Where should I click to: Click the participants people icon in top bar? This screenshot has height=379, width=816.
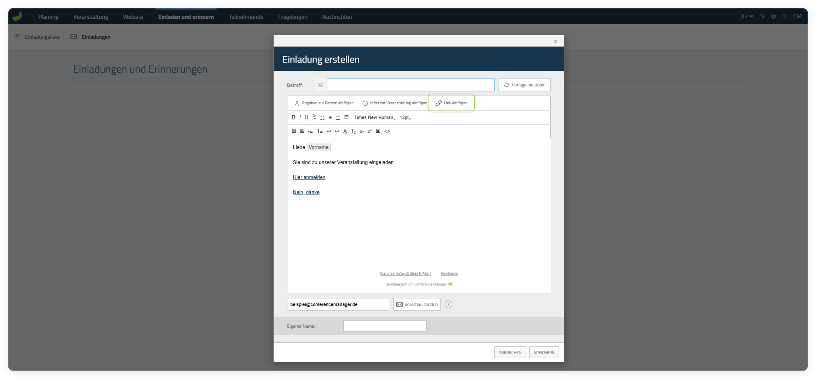click(762, 16)
